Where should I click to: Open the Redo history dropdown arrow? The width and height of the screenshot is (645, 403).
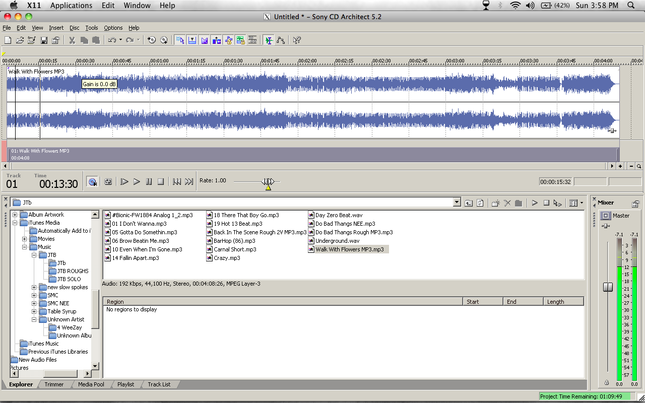pos(138,40)
